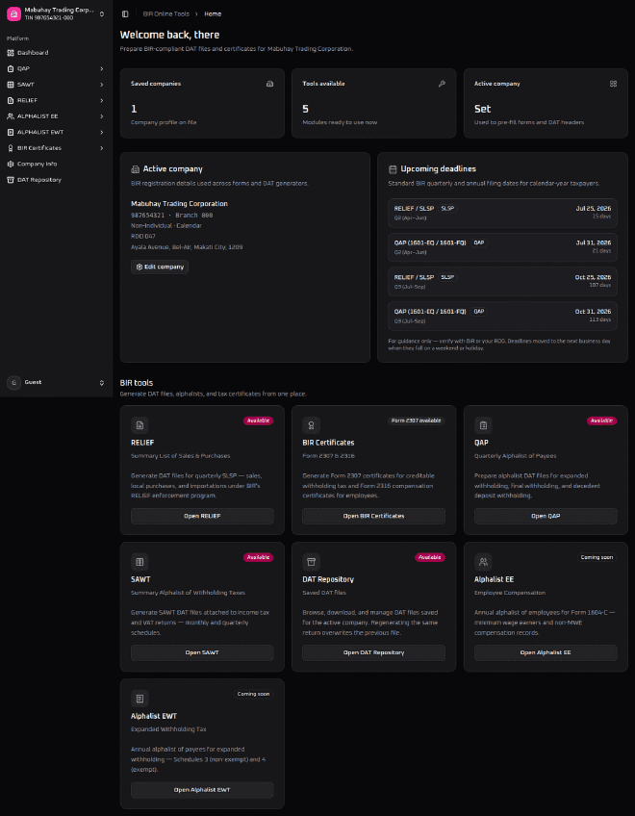Click the SAWT table icon in the sidebar

(11, 85)
